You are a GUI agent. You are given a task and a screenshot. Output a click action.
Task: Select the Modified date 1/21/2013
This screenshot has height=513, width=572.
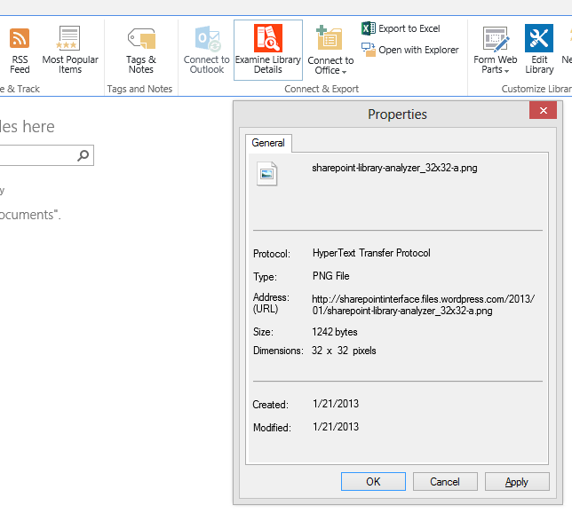click(x=336, y=427)
